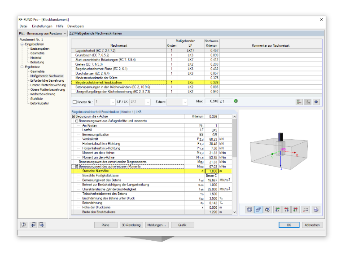Select the Grundbruch (EC 7, 6.5.2) row
This screenshot has height=256, width=341.
pos(197,55)
